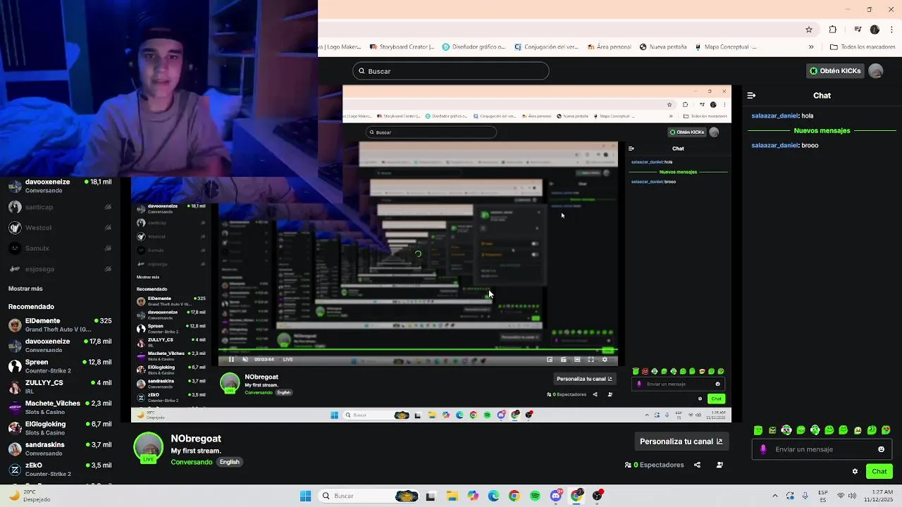Open the Nueva pestaña bookmark

[663, 47]
